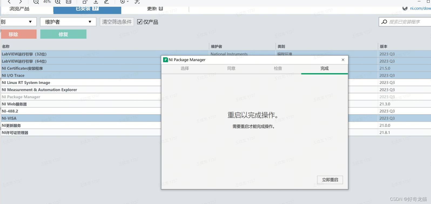Click the 修复 button
The image size is (431, 204).
[x=63, y=34]
